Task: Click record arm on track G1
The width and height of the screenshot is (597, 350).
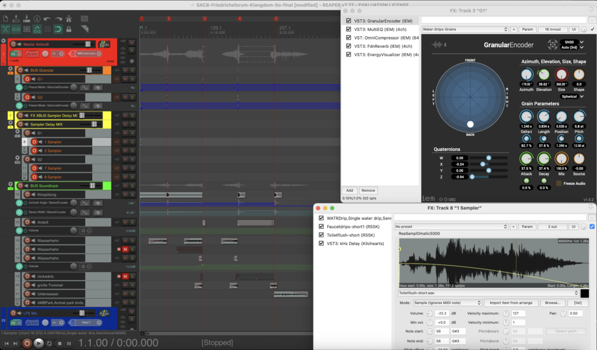Action: tap(27, 79)
